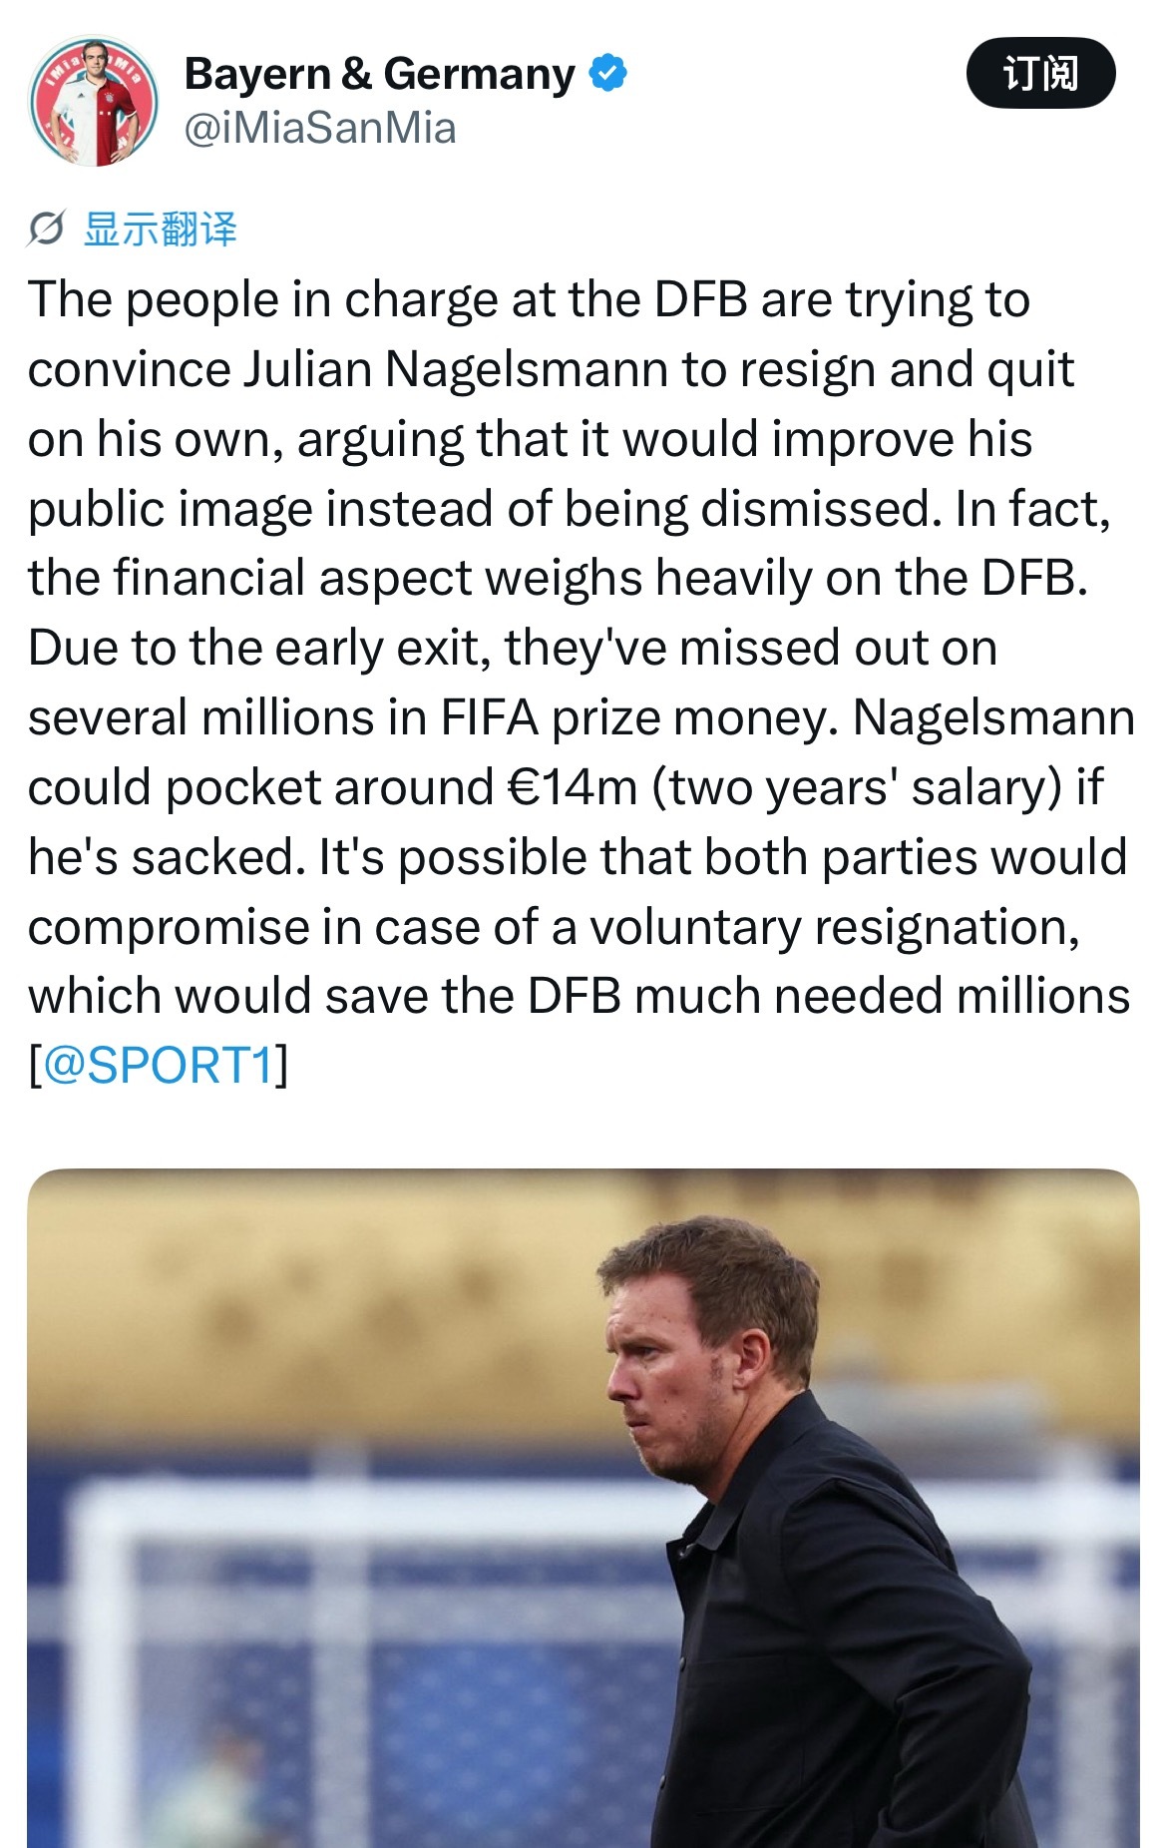
Task: Tap the translate circle-slash icon
Action: [46, 230]
